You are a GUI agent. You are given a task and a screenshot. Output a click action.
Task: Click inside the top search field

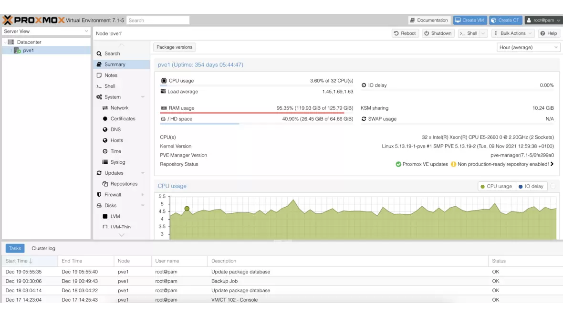[158, 20]
